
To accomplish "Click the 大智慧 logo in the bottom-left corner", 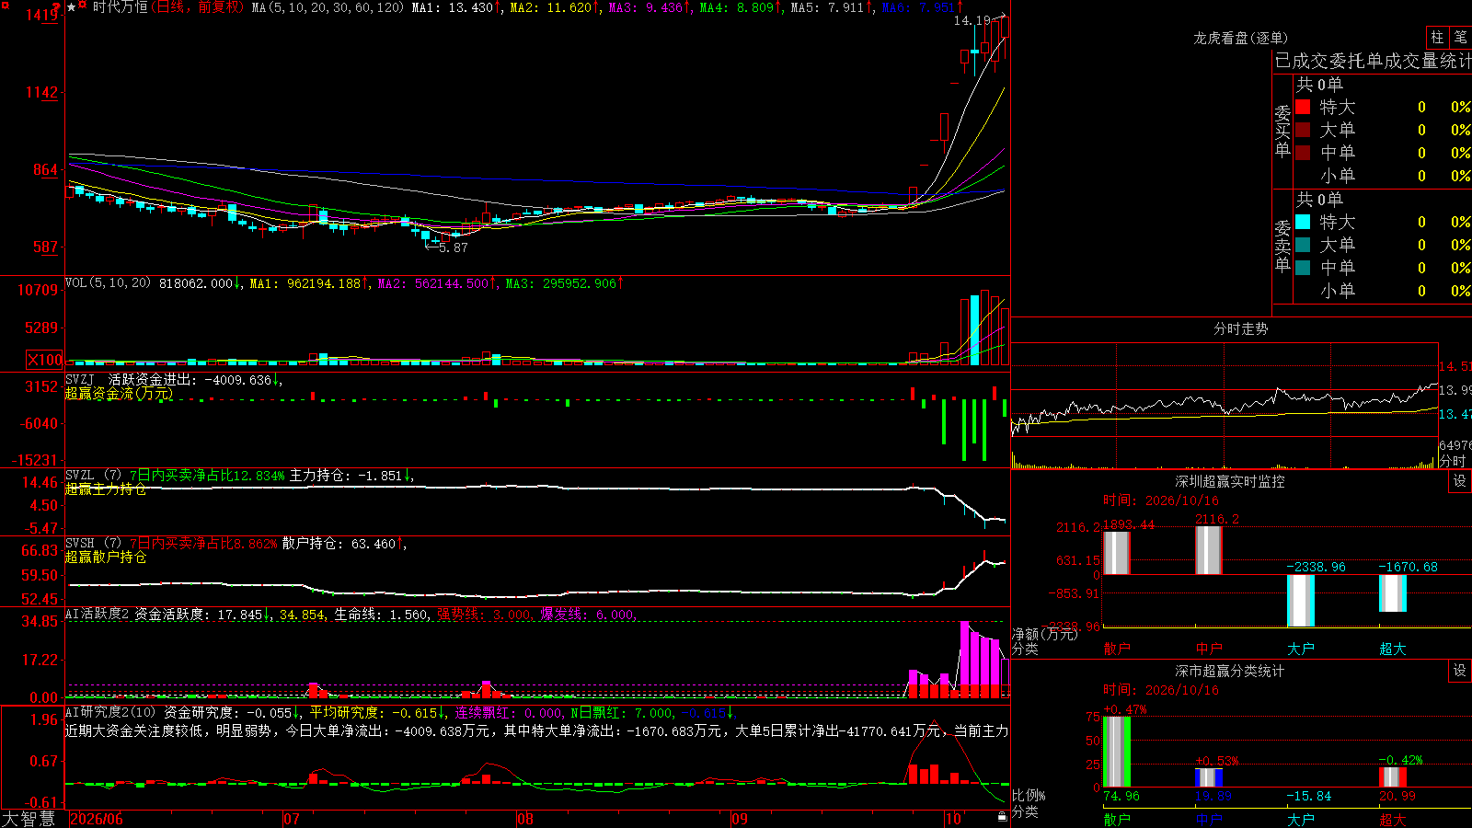I will 29,819.
